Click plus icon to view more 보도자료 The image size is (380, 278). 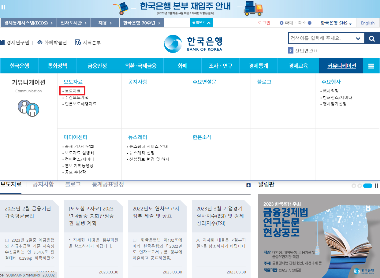tap(248, 185)
